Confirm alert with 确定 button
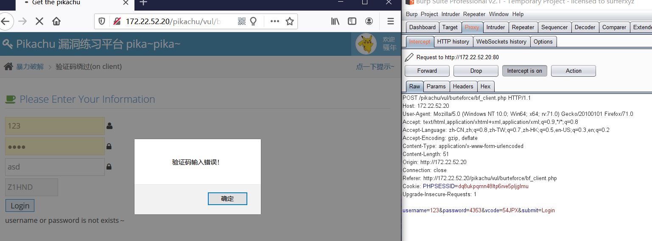Image resolution: width=652 pixels, height=241 pixels. (x=227, y=199)
